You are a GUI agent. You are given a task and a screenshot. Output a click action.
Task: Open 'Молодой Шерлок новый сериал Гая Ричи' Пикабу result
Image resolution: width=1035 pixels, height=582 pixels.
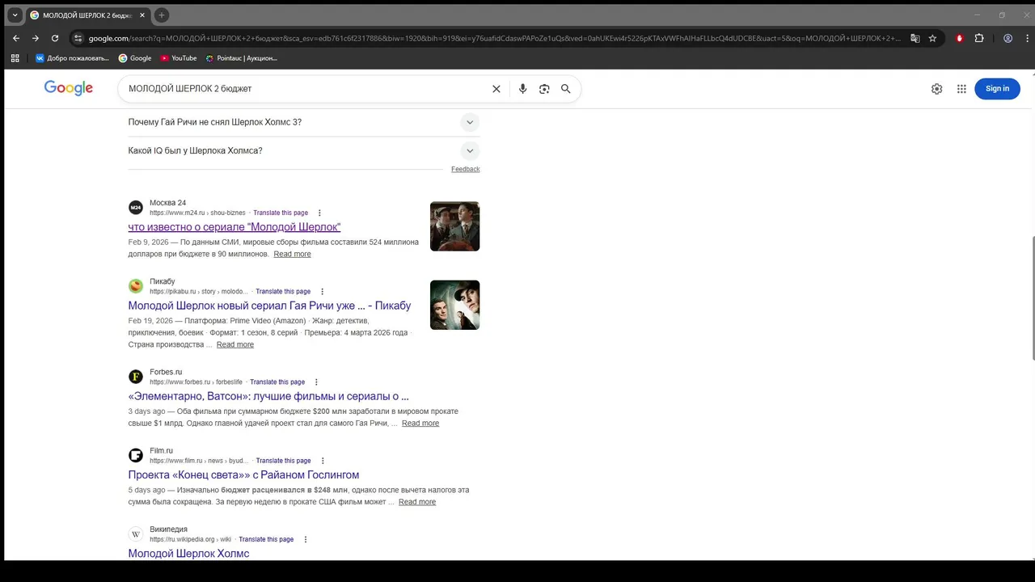pos(269,306)
